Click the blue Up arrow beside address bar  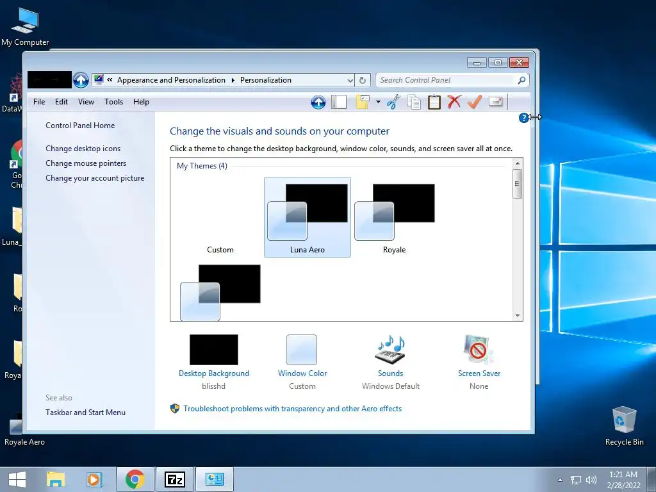coord(81,80)
